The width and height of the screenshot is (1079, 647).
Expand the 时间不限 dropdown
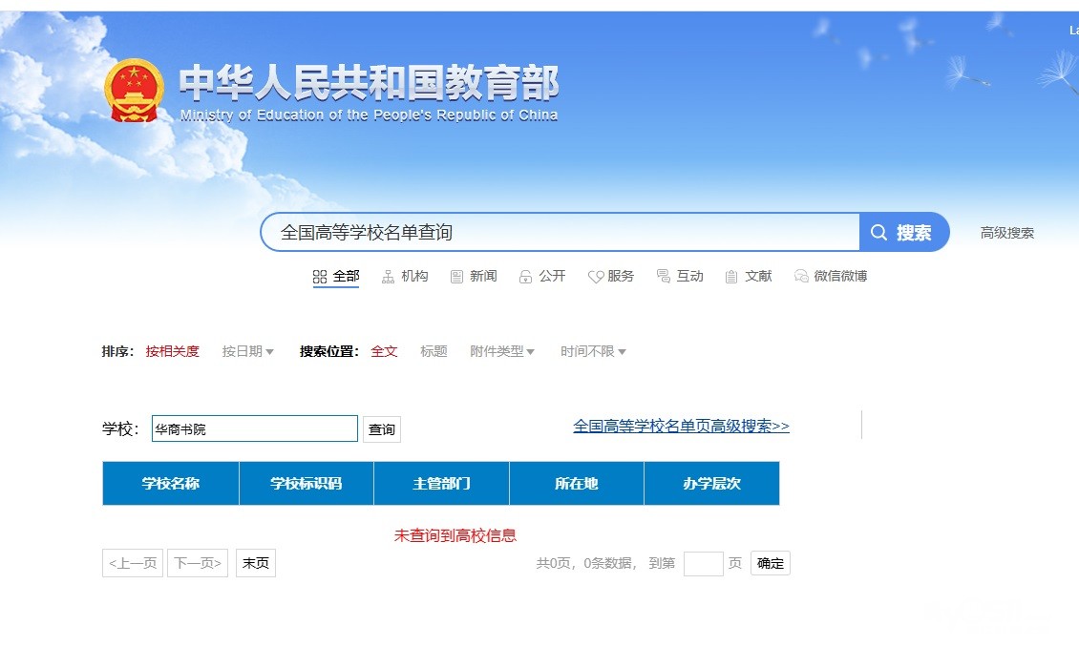pos(593,351)
